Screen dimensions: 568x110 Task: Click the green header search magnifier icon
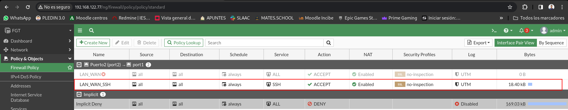(x=92, y=30)
